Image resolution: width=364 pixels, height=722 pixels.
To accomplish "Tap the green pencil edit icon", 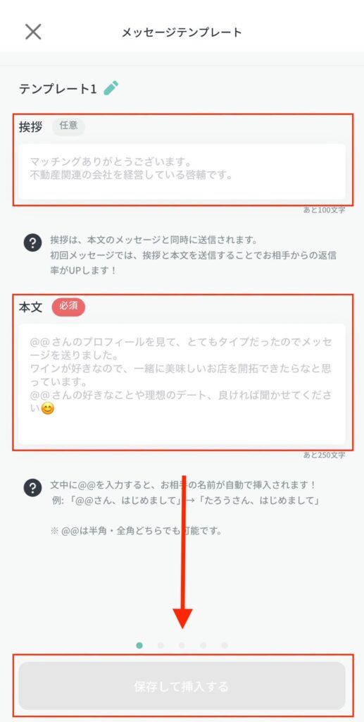I will [x=111, y=88].
